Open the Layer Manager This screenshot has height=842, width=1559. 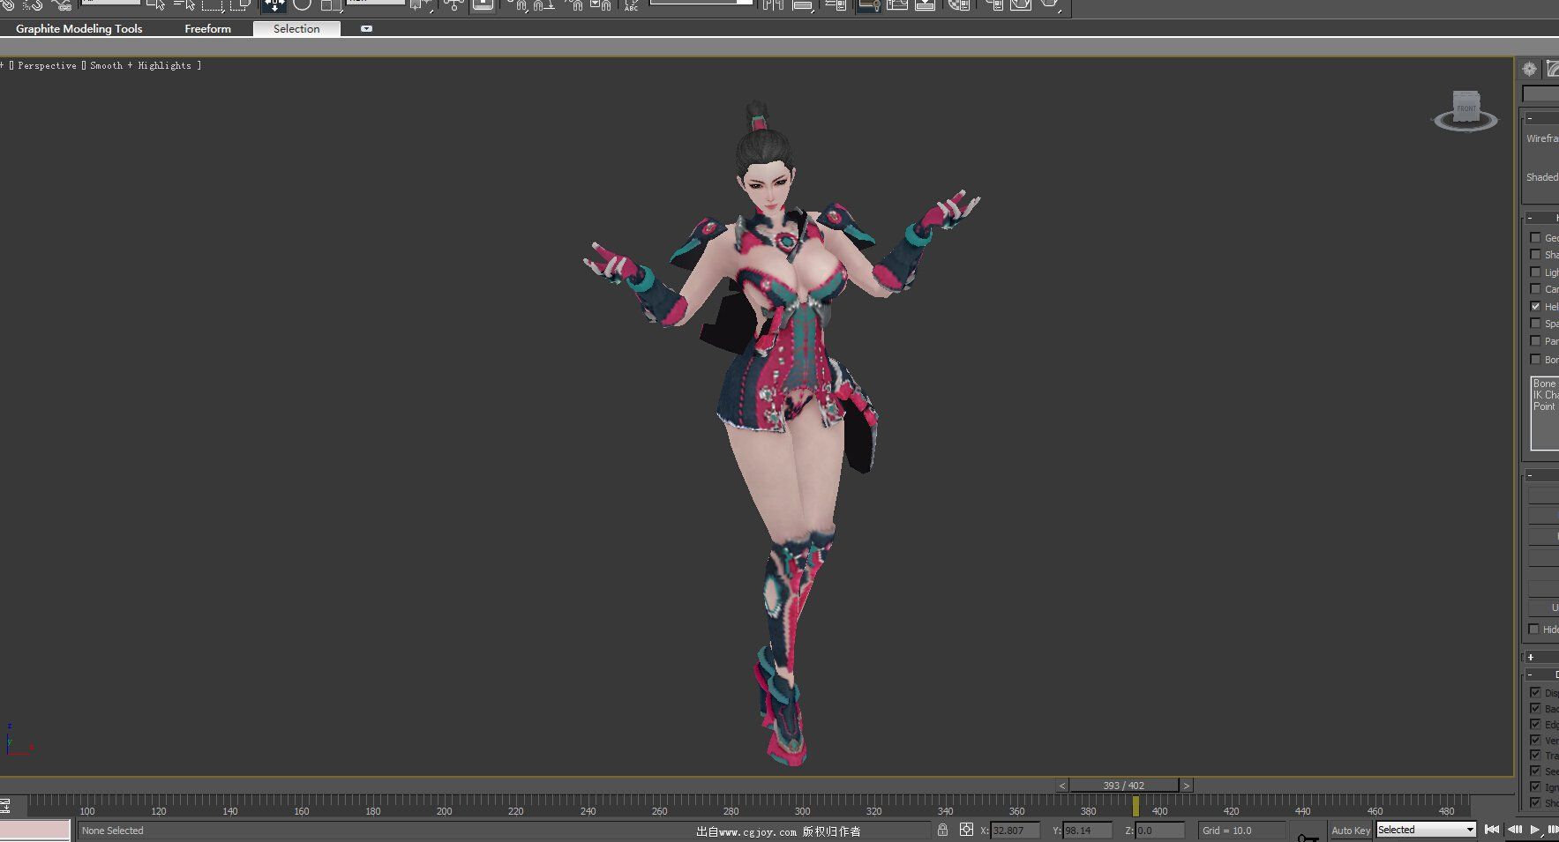coord(836,4)
